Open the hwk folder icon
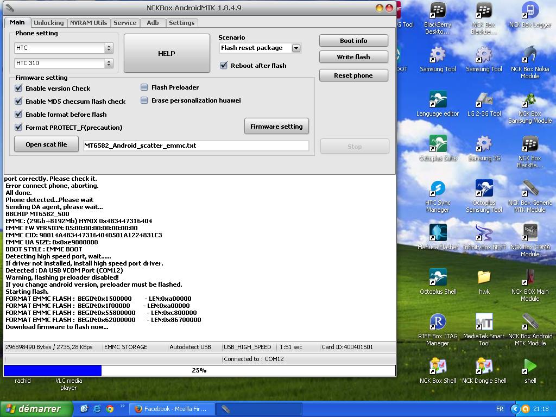This screenshot has width=556, height=417. click(x=484, y=282)
